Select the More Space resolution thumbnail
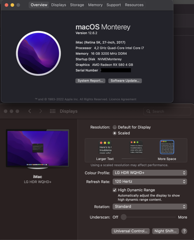 pyautogui.click(x=167, y=147)
